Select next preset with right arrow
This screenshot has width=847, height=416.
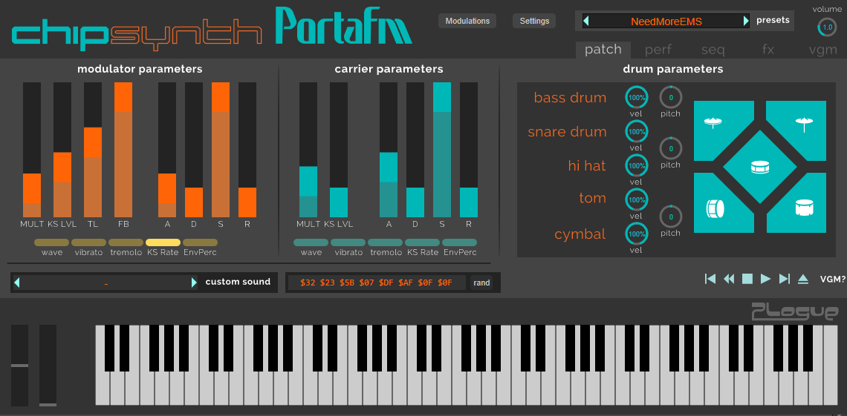(x=746, y=21)
